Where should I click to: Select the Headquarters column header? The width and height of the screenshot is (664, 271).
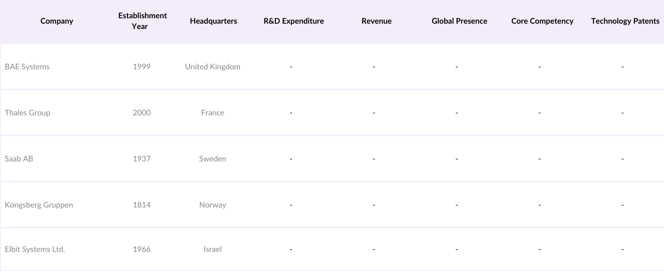(x=213, y=21)
